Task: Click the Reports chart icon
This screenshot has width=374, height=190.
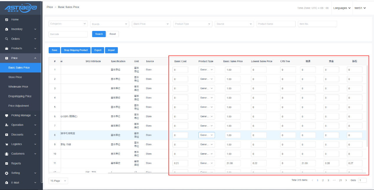Action: (6, 163)
